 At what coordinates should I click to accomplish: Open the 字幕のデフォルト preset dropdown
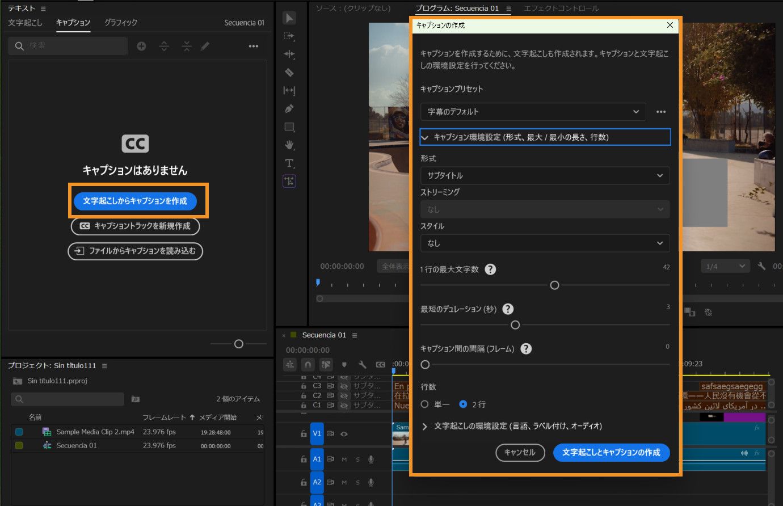(533, 112)
